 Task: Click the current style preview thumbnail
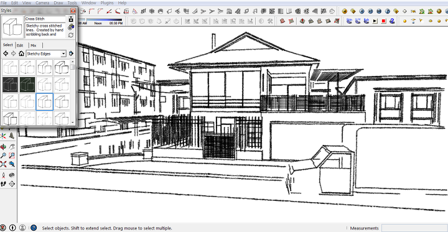click(x=12, y=27)
